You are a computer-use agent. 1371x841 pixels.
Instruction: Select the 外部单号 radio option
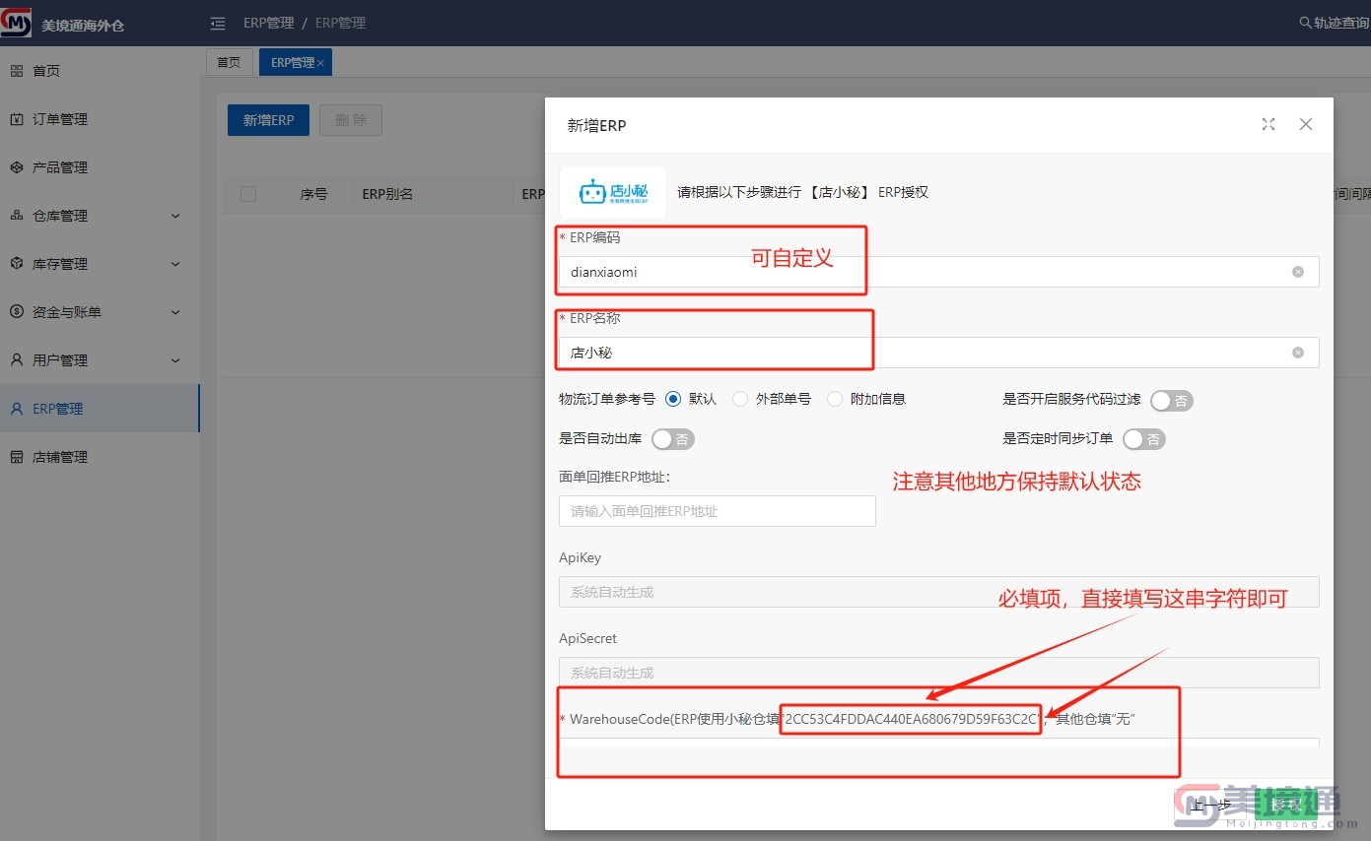pos(740,399)
